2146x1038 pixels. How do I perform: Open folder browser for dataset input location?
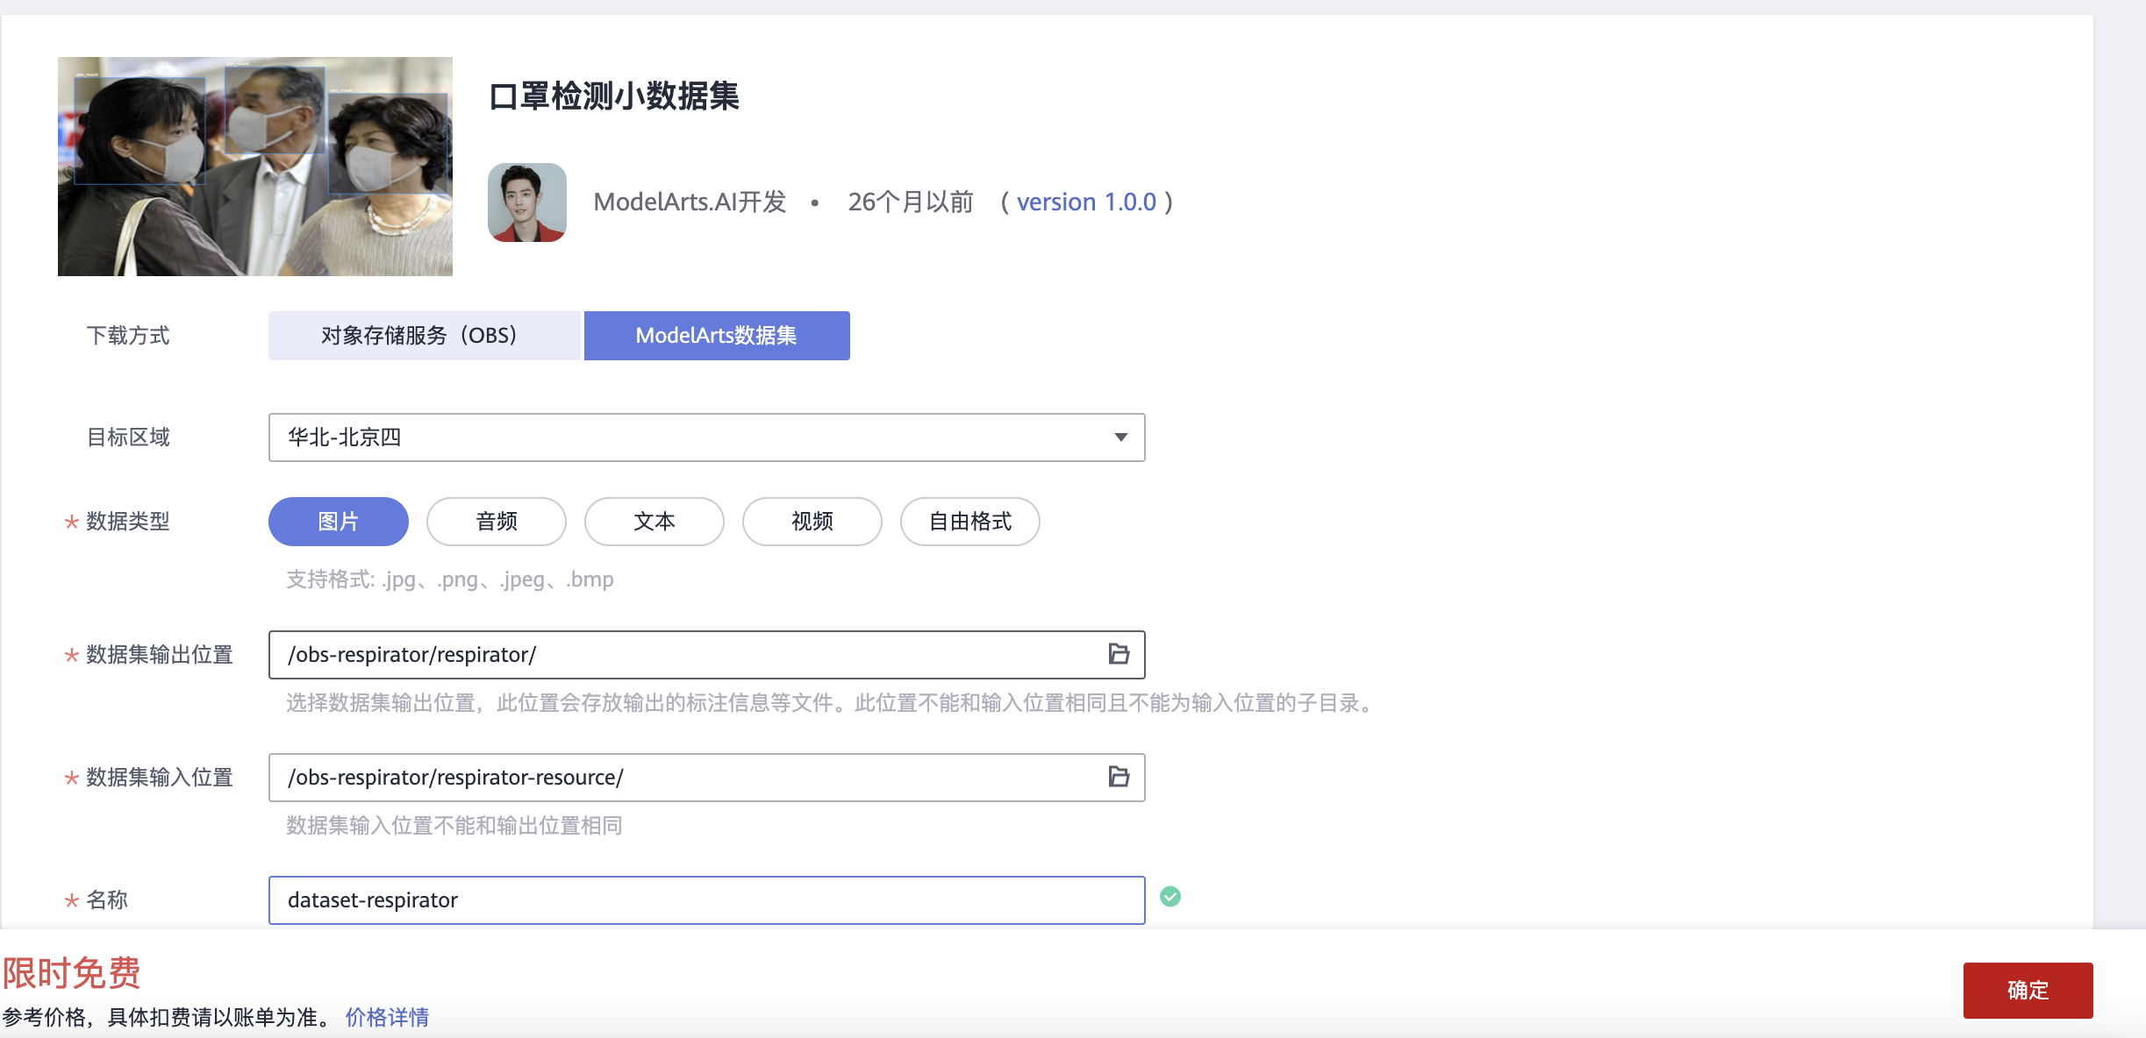[1119, 777]
